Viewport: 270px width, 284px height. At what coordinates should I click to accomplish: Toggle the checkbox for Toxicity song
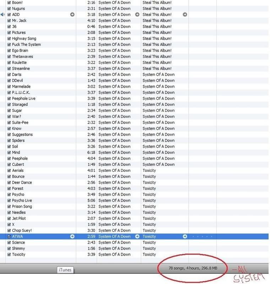(9, 254)
